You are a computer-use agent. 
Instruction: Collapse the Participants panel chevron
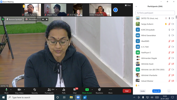[136, 6]
